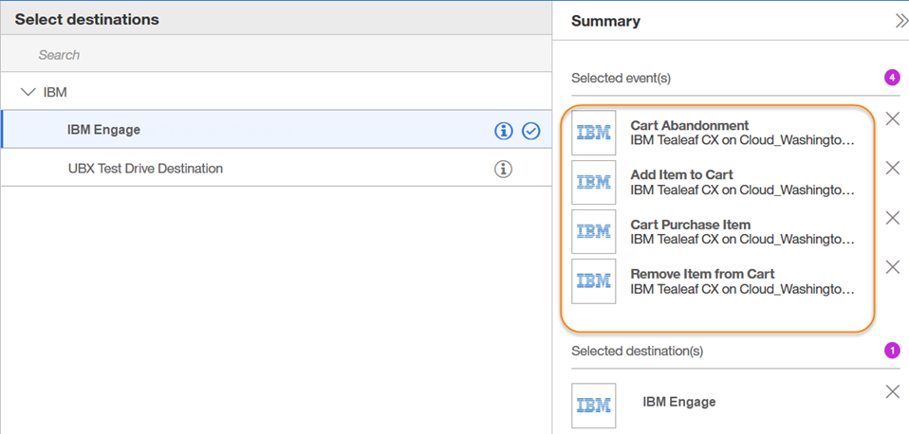The height and width of the screenshot is (434, 909).
Task: Remove Cart Purchase Item event
Action: [893, 218]
